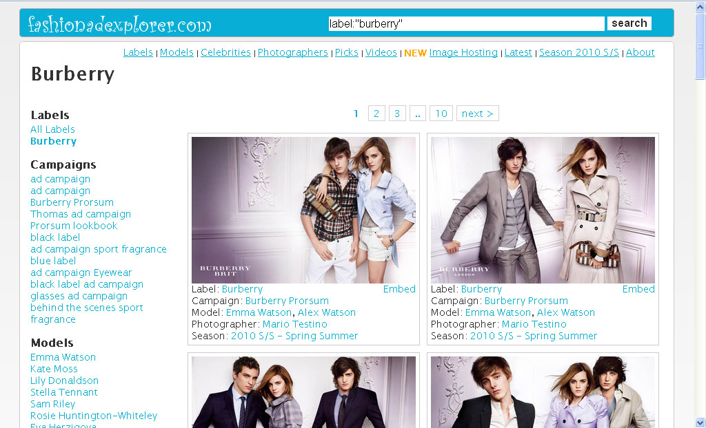Select Stella Tennant in Models sidebar
This screenshot has height=428, width=706.
tap(64, 392)
